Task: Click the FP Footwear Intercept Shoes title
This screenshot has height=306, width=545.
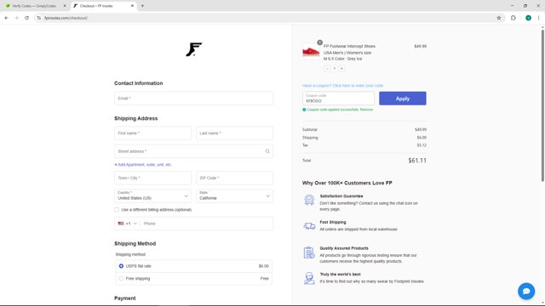Action: [349, 46]
